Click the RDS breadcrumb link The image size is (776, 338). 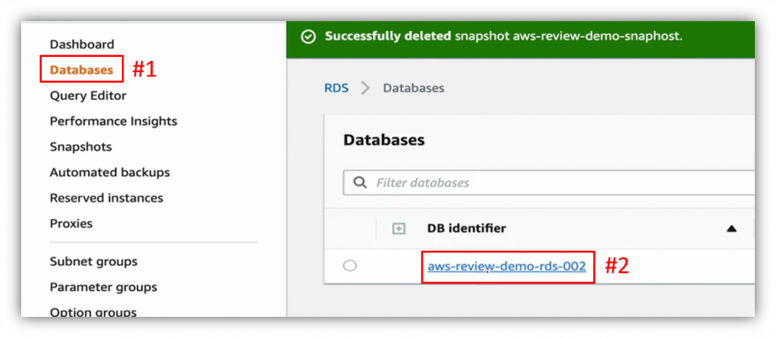[x=336, y=88]
